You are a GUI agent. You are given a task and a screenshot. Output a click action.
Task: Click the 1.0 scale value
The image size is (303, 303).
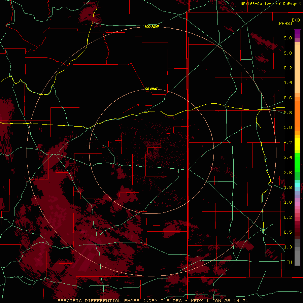pyautogui.click(x=288, y=202)
